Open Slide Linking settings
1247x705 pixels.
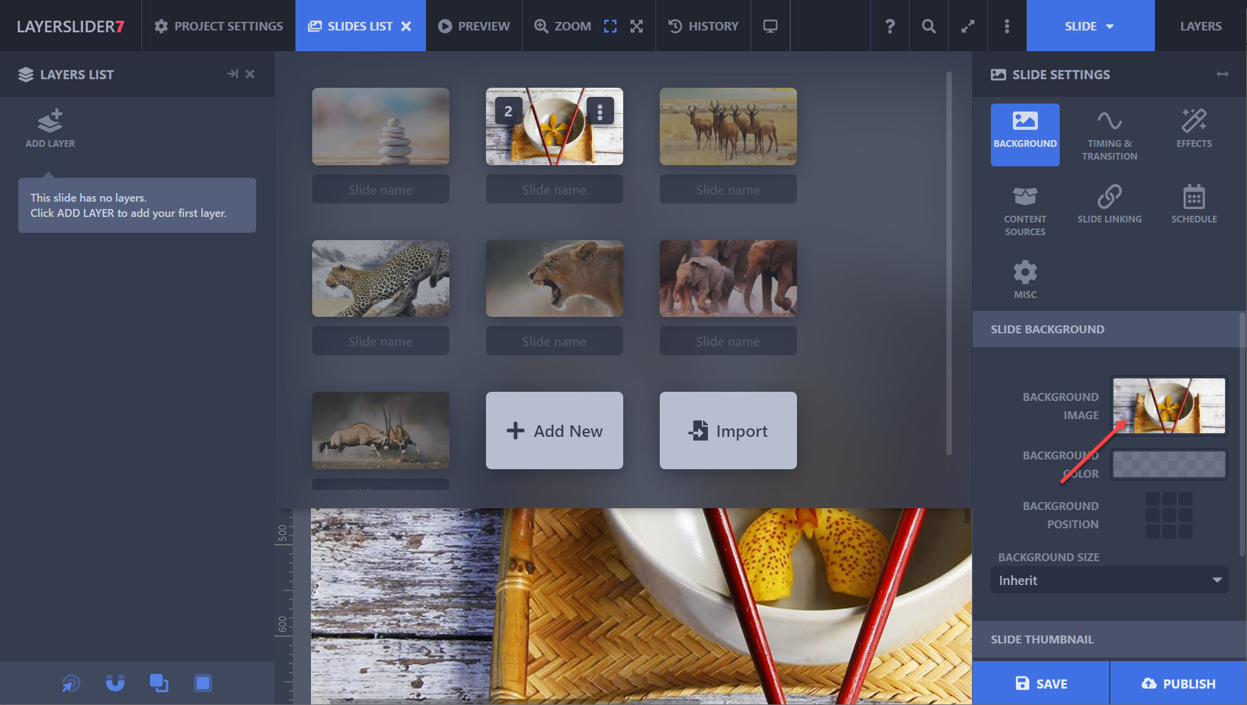(x=1109, y=204)
